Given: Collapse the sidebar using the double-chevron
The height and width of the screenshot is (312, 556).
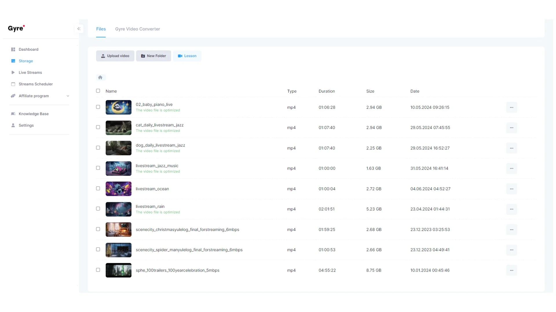Looking at the screenshot, I should click(x=79, y=29).
